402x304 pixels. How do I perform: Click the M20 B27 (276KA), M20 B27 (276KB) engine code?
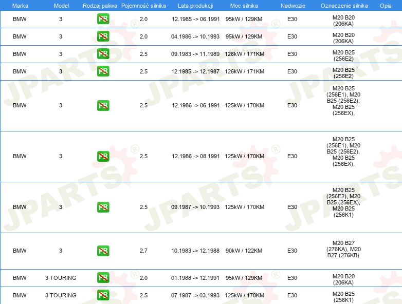(x=343, y=249)
